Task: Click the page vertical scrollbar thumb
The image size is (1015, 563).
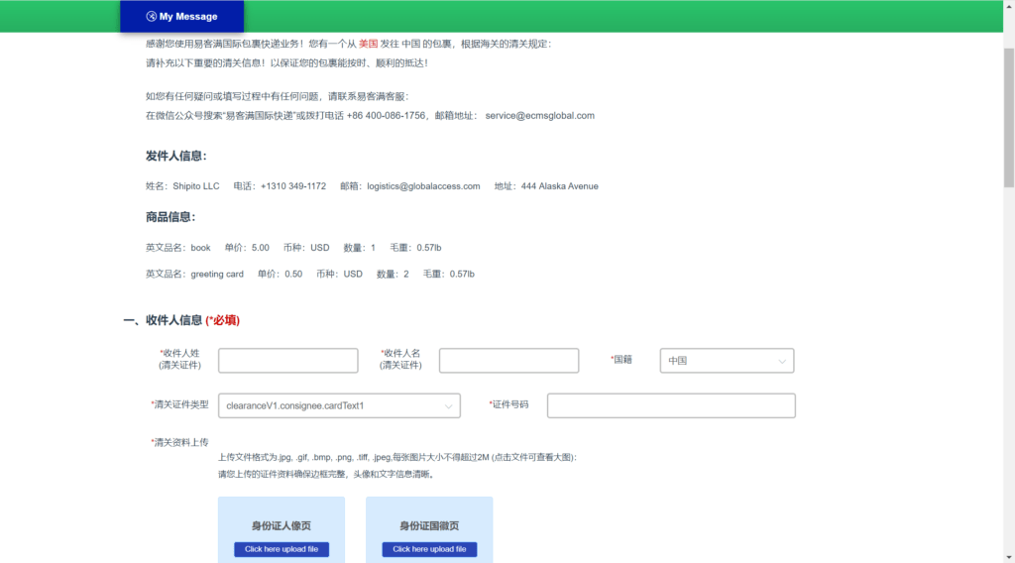Action: (x=1009, y=118)
